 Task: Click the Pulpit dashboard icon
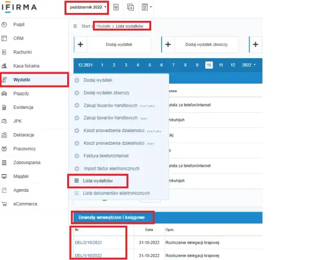[x=4, y=25]
